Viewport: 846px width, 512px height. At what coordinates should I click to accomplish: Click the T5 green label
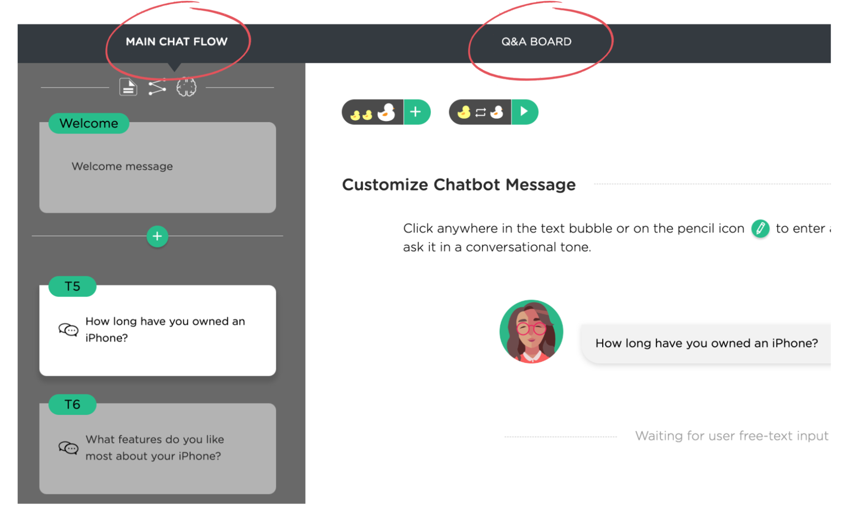[72, 286]
